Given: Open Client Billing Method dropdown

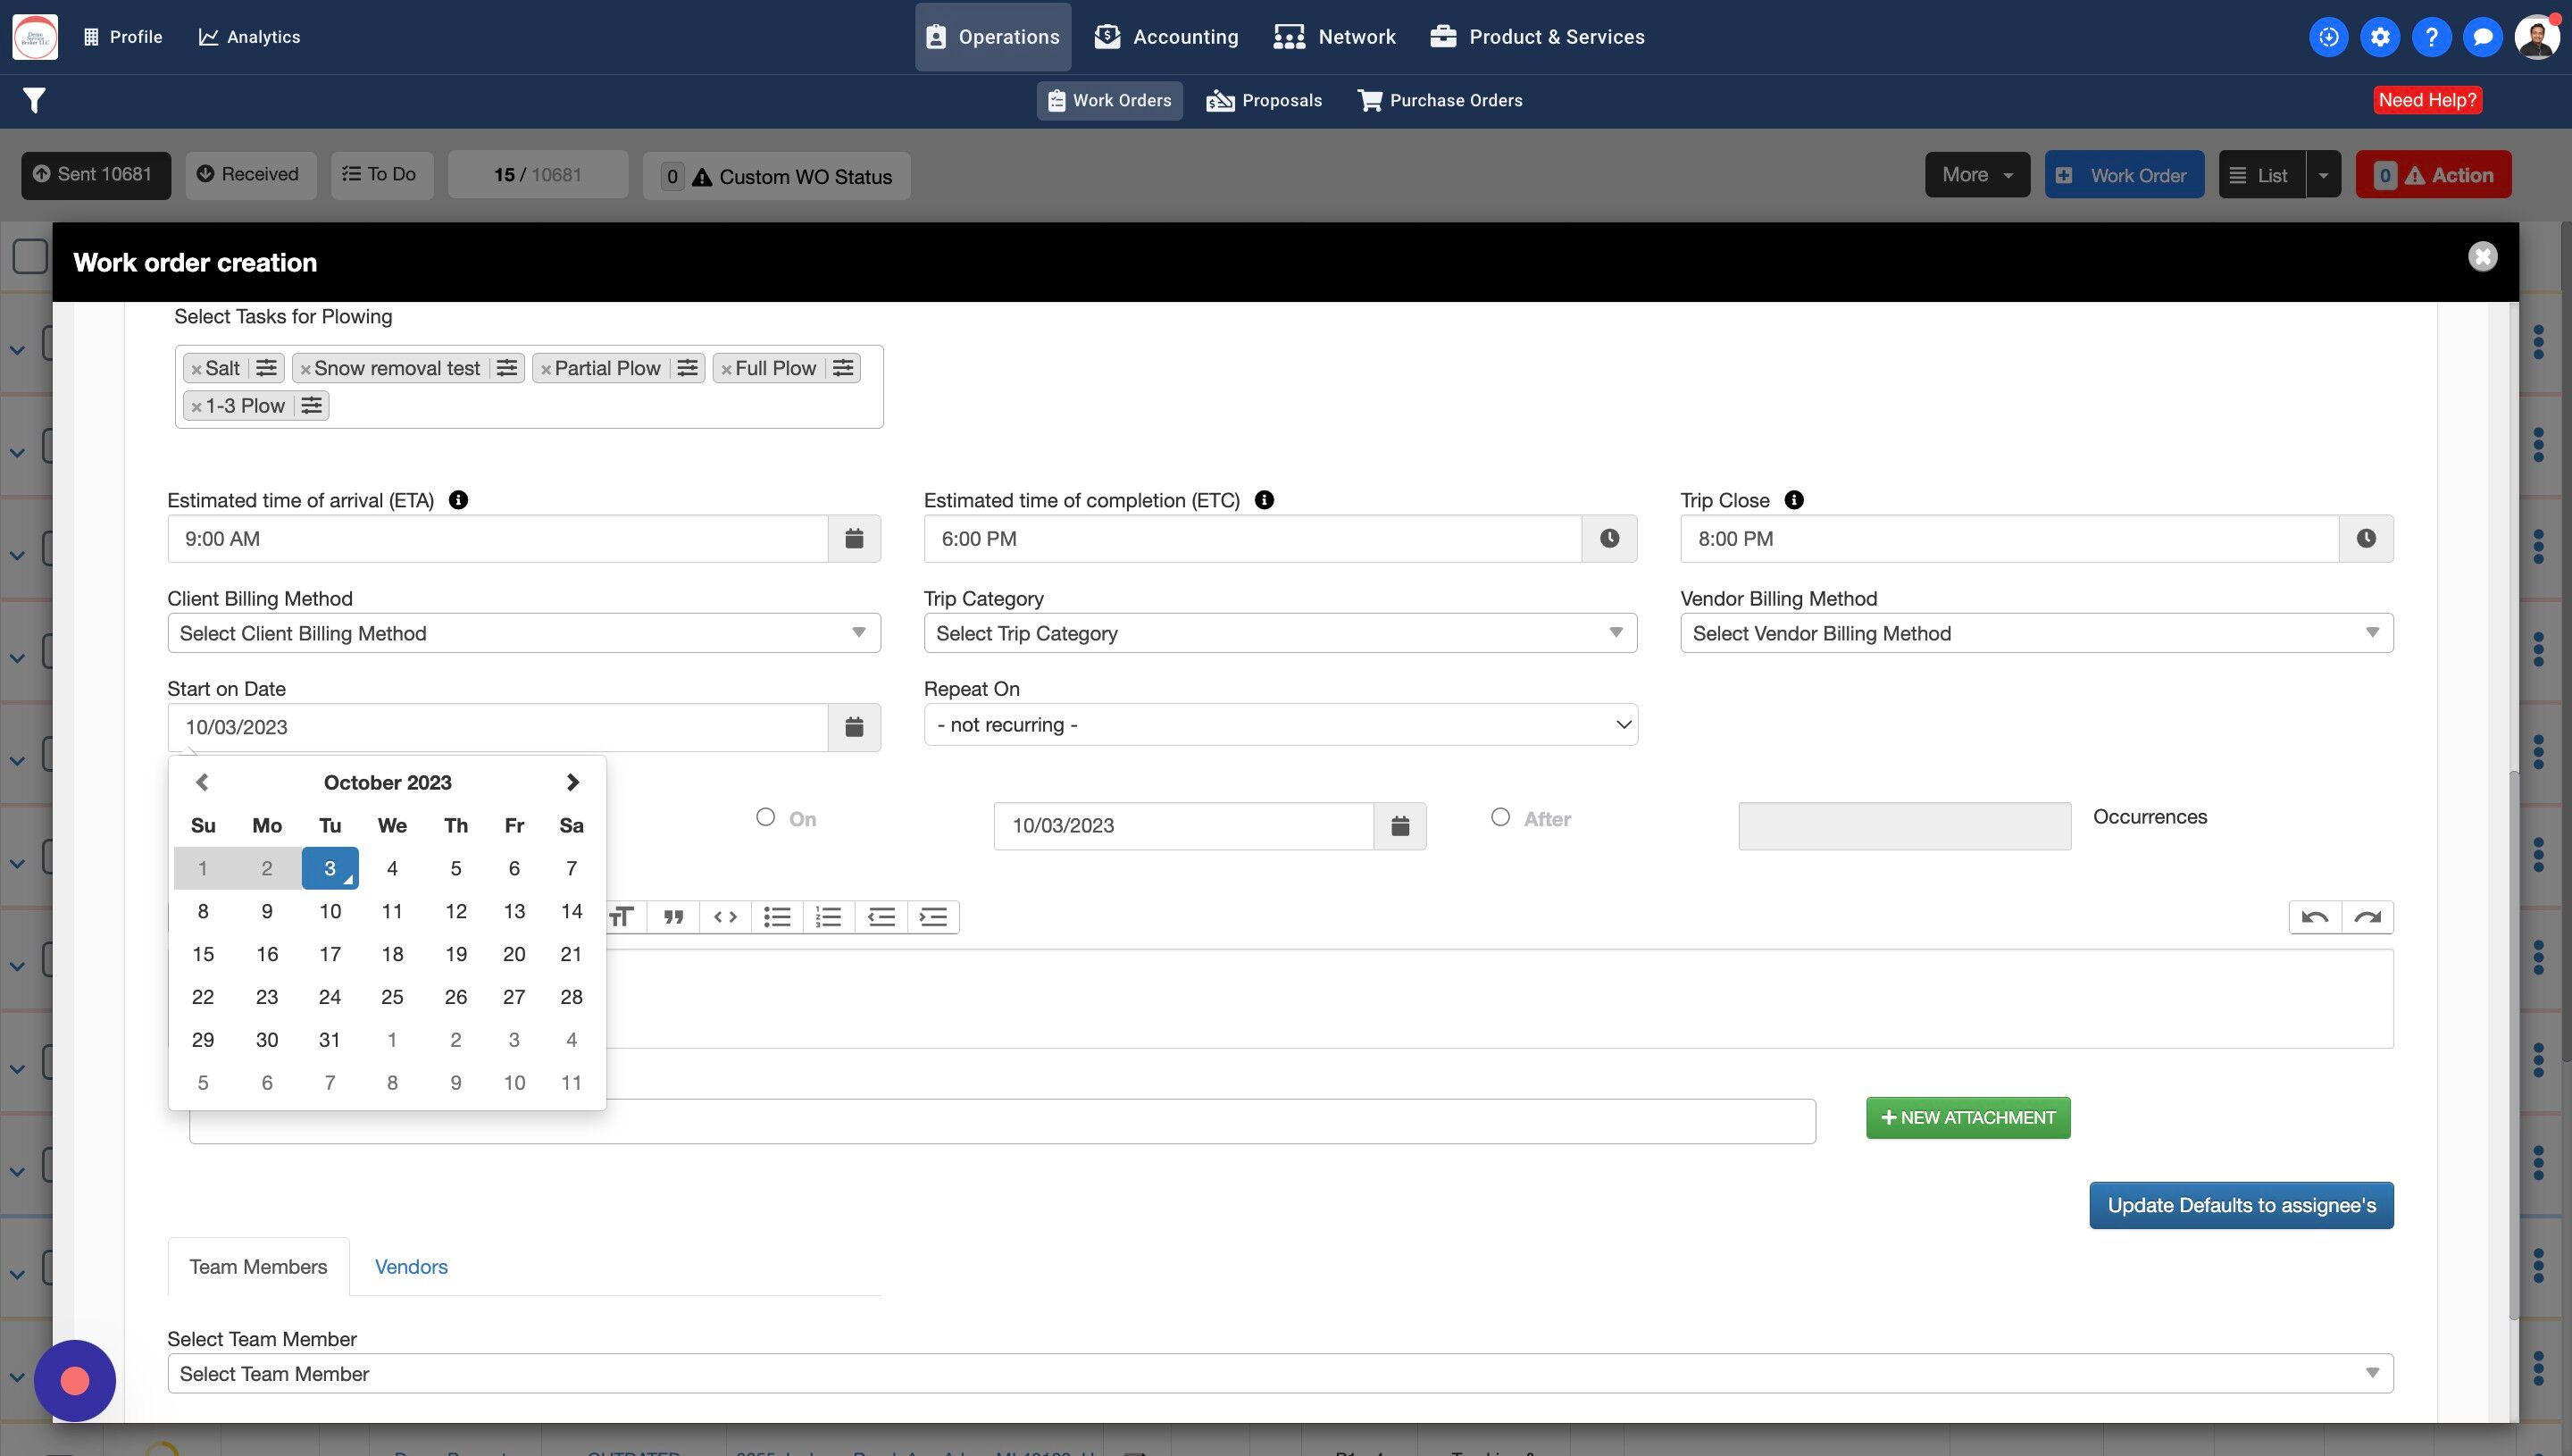Looking at the screenshot, I should (x=524, y=633).
